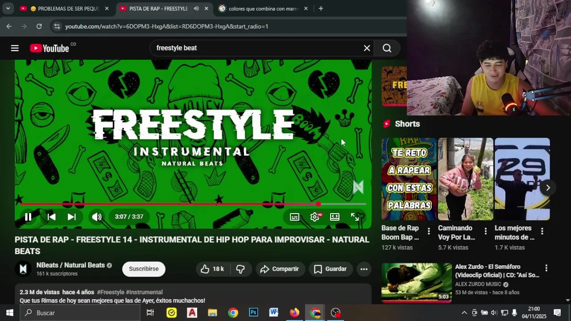Open the Los mejores minutos Short
571x321 pixels.
522,179
